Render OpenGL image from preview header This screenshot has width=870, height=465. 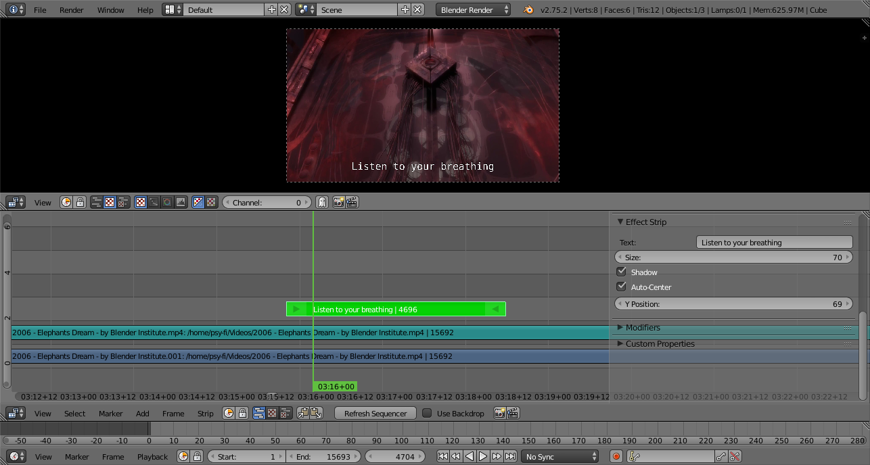339,202
